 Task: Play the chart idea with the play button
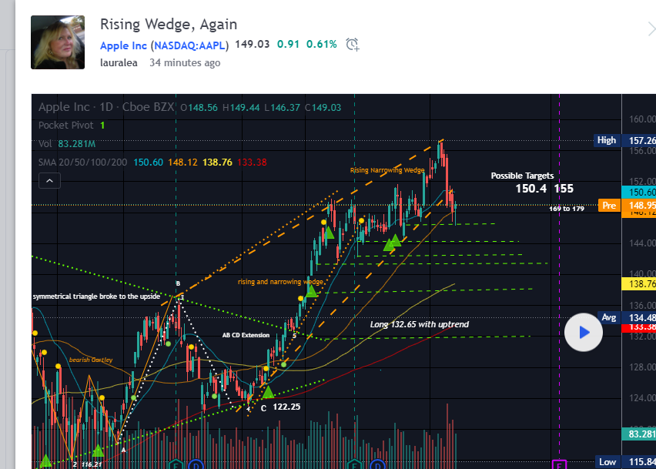(584, 332)
